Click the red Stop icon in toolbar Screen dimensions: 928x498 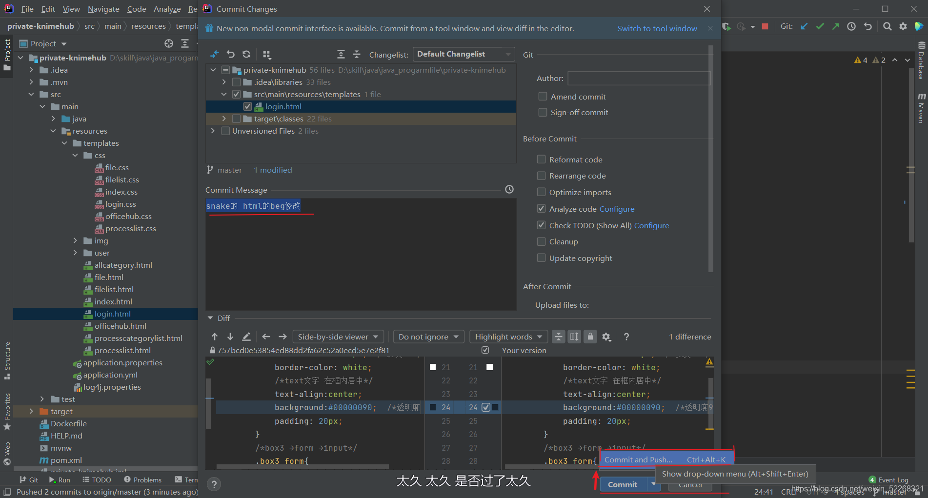coord(765,26)
